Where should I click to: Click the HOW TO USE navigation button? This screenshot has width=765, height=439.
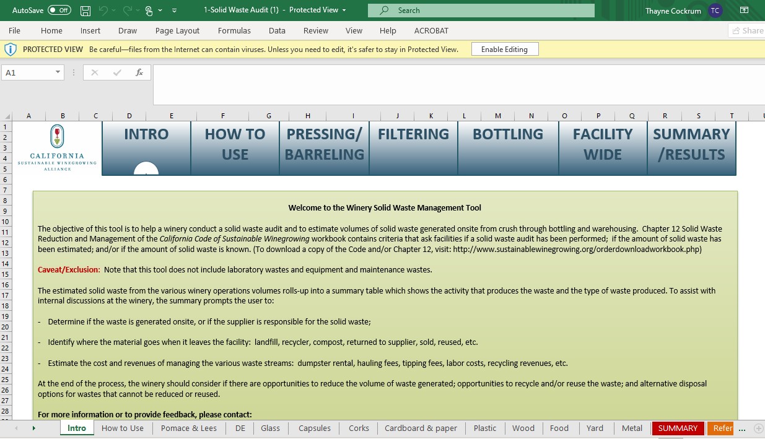[235, 145]
